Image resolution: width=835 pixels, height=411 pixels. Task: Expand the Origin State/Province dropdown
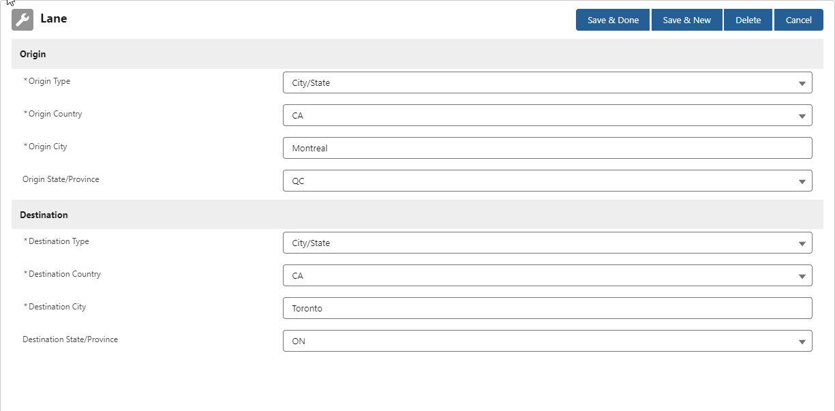[x=547, y=181]
